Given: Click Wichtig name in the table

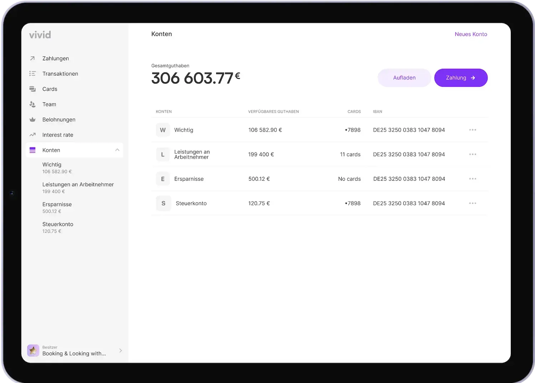Looking at the screenshot, I should tap(184, 130).
